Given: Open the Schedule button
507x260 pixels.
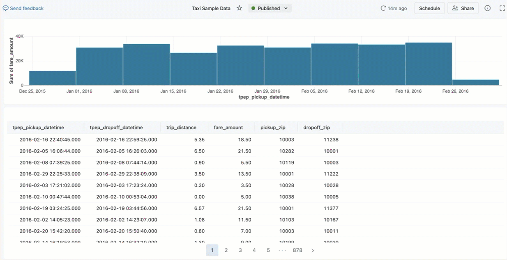Looking at the screenshot, I should (x=429, y=8).
